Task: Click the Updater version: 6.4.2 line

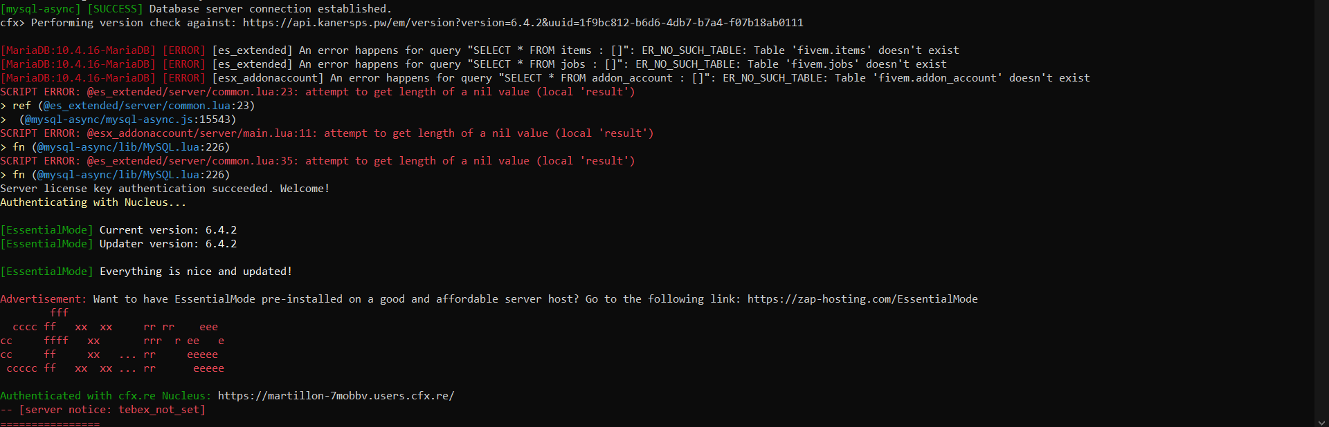Action: click(x=168, y=244)
